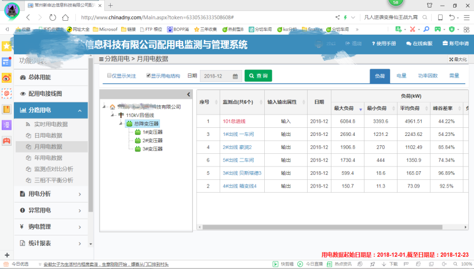Screen dimensions: 474x269
Task: Open 日用电数据 in the sidebar
Action: 46,135
